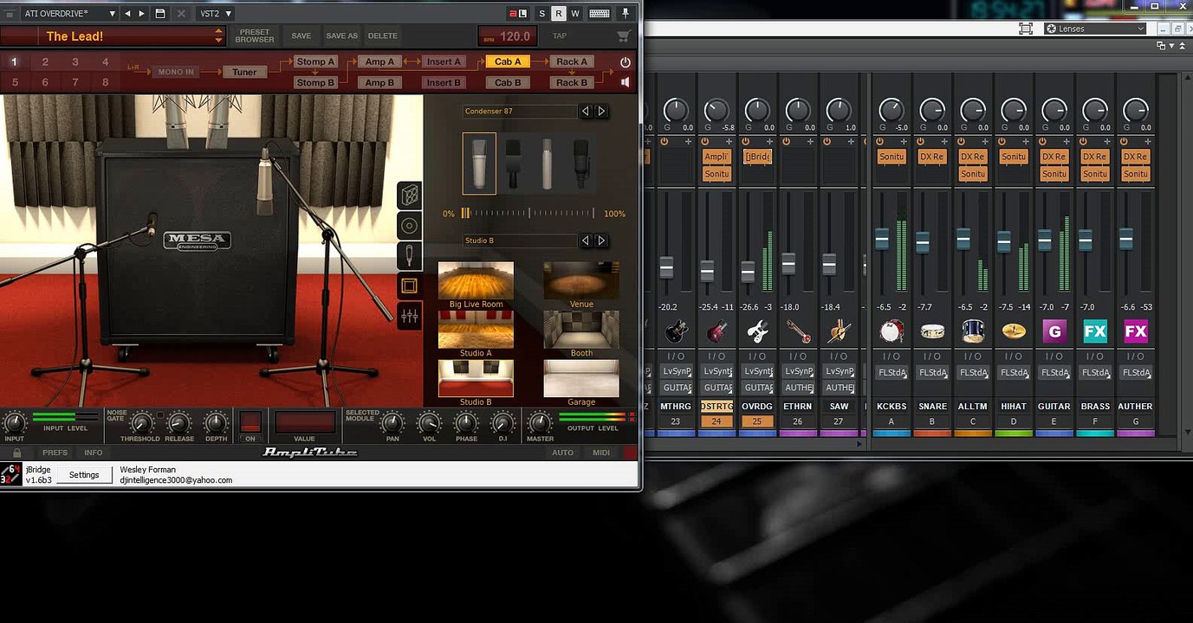Viewport: 1193px width, 623px height.
Task: Open KCKBS bus FLStdA output dropdown
Action: [892, 372]
